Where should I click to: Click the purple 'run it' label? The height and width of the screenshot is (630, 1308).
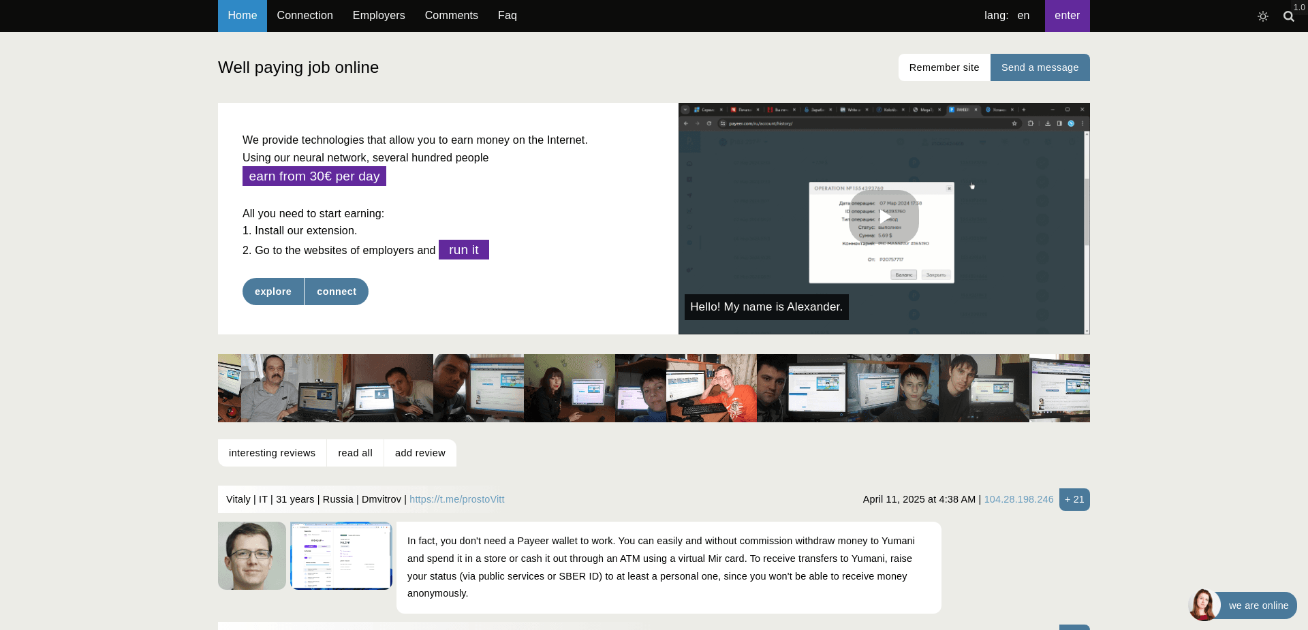point(463,250)
